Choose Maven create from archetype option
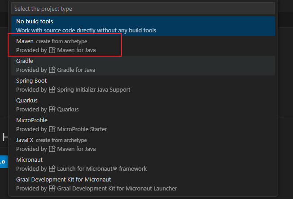Viewport: 293px width, 199px height. (143, 46)
